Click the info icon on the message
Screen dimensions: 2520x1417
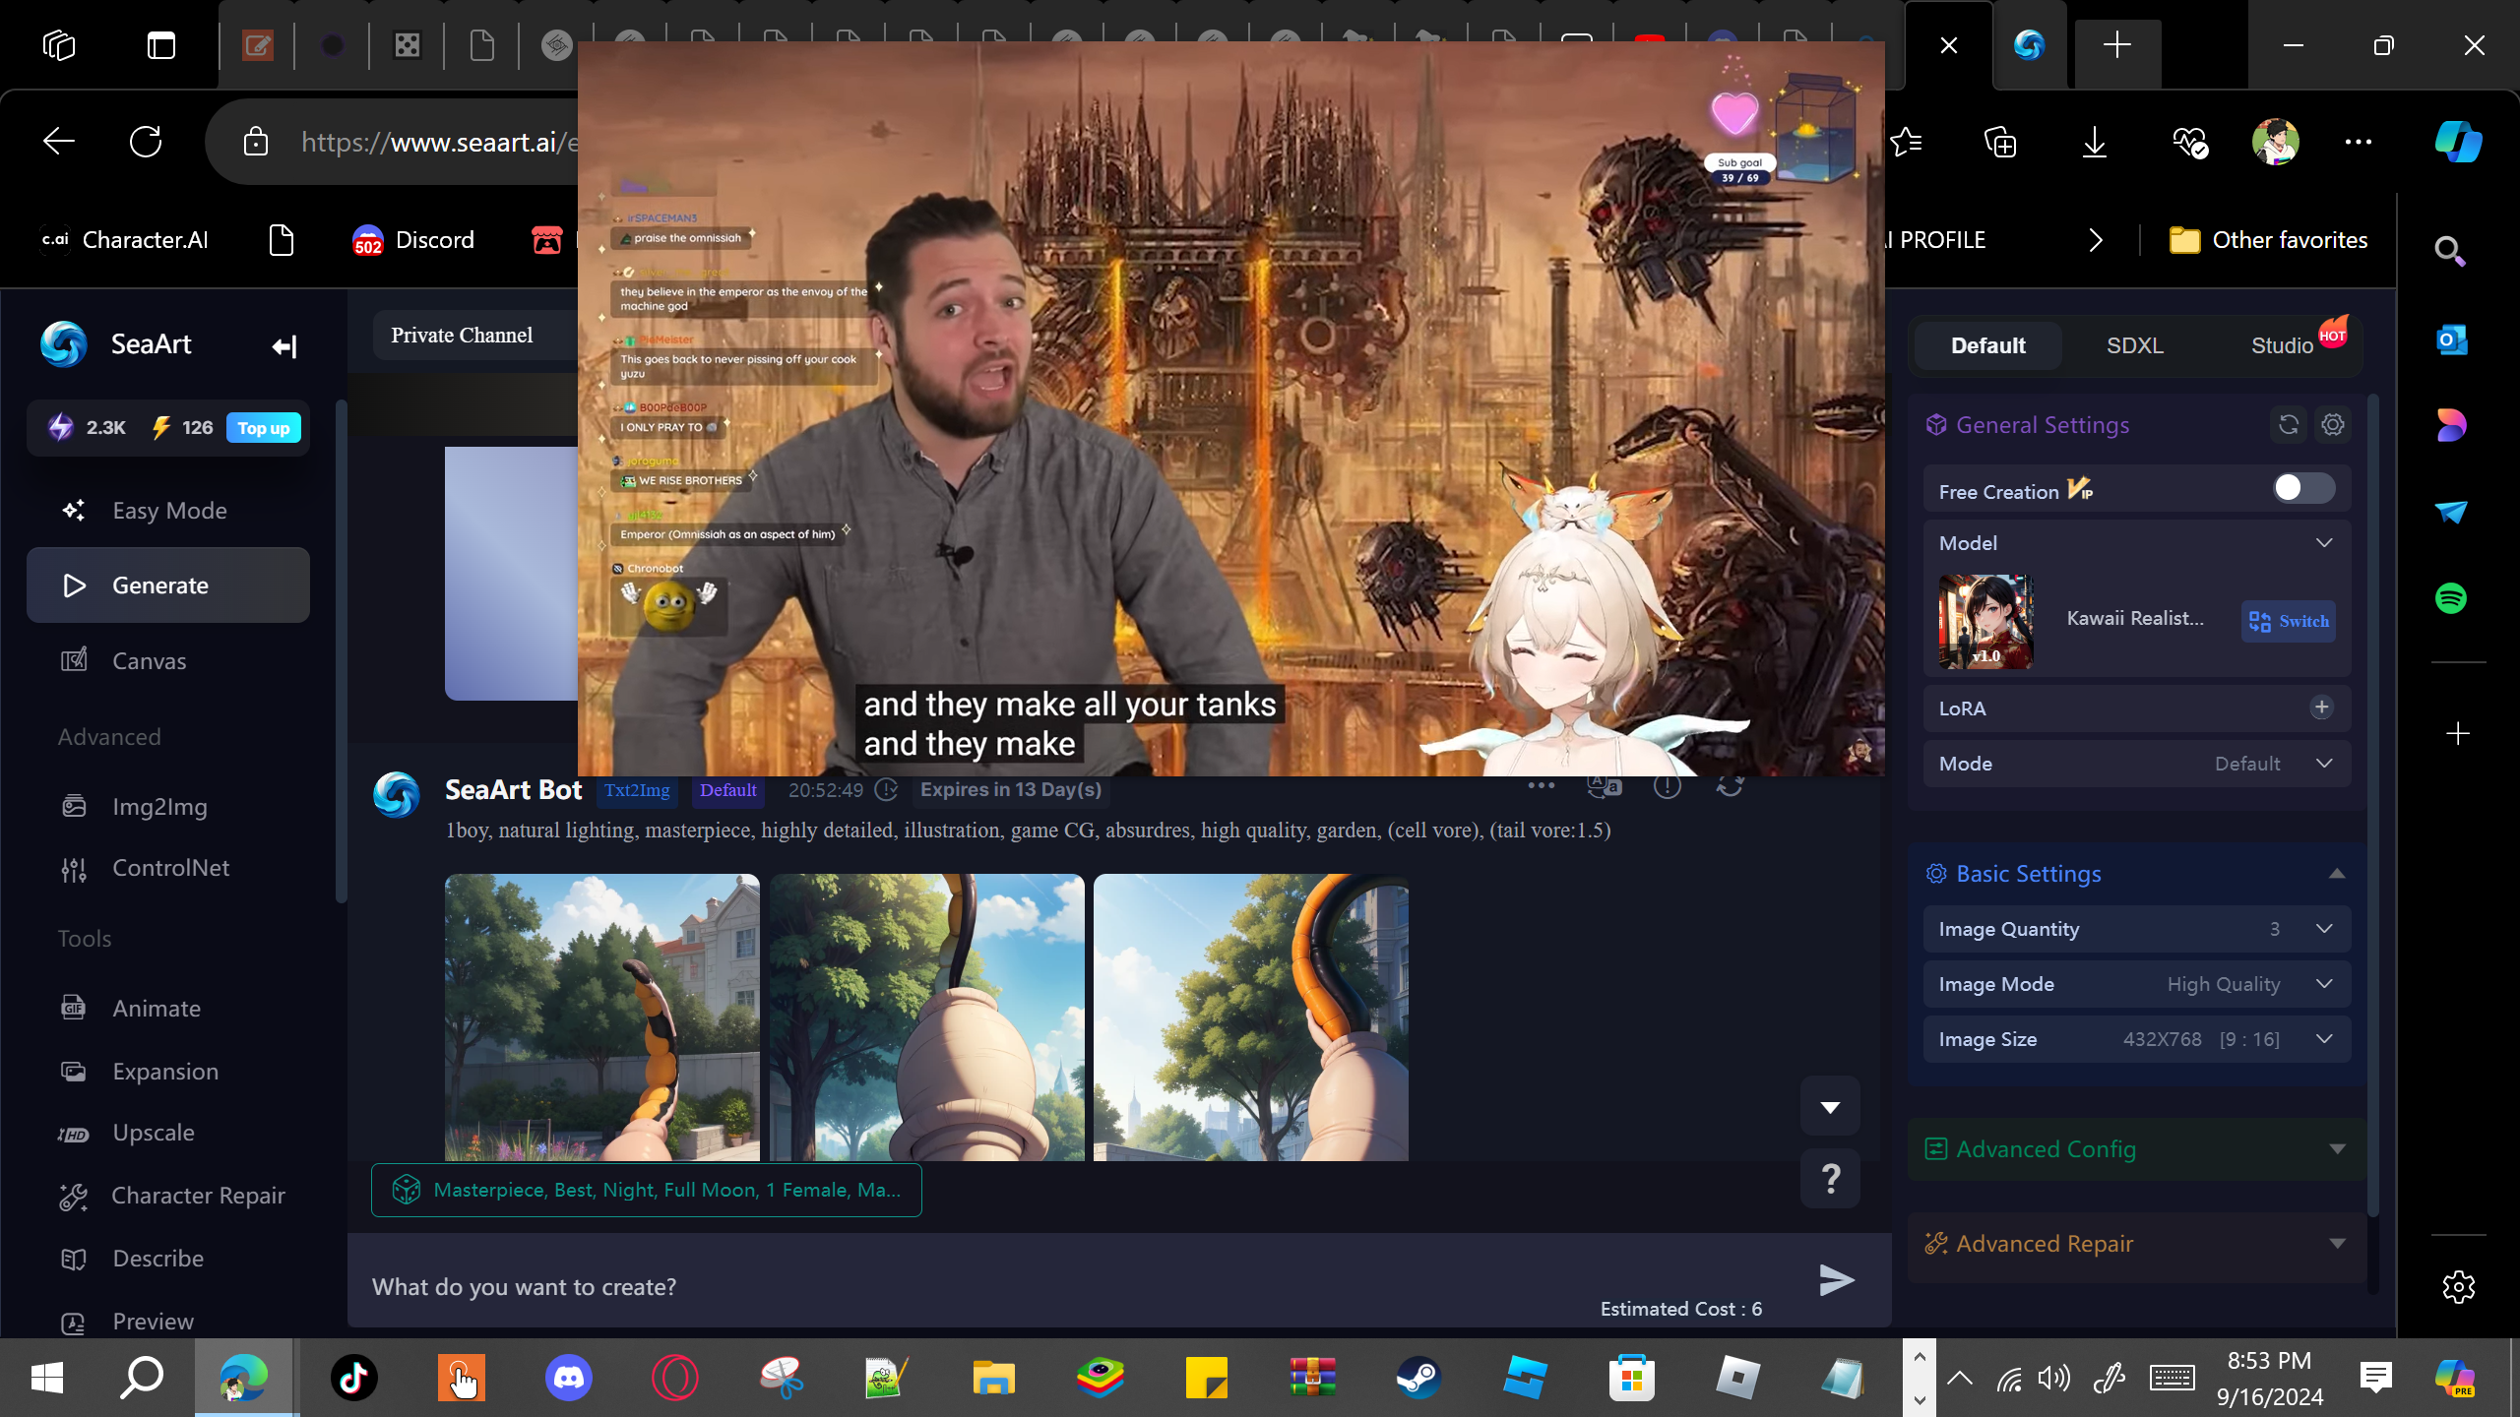coord(1667,785)
